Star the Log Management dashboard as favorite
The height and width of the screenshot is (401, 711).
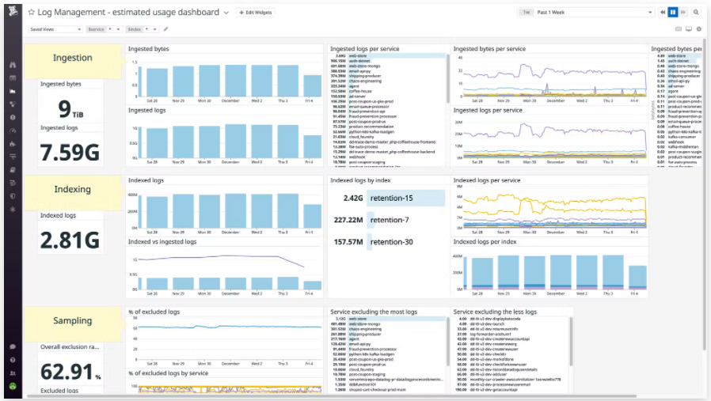pos(32,13)
